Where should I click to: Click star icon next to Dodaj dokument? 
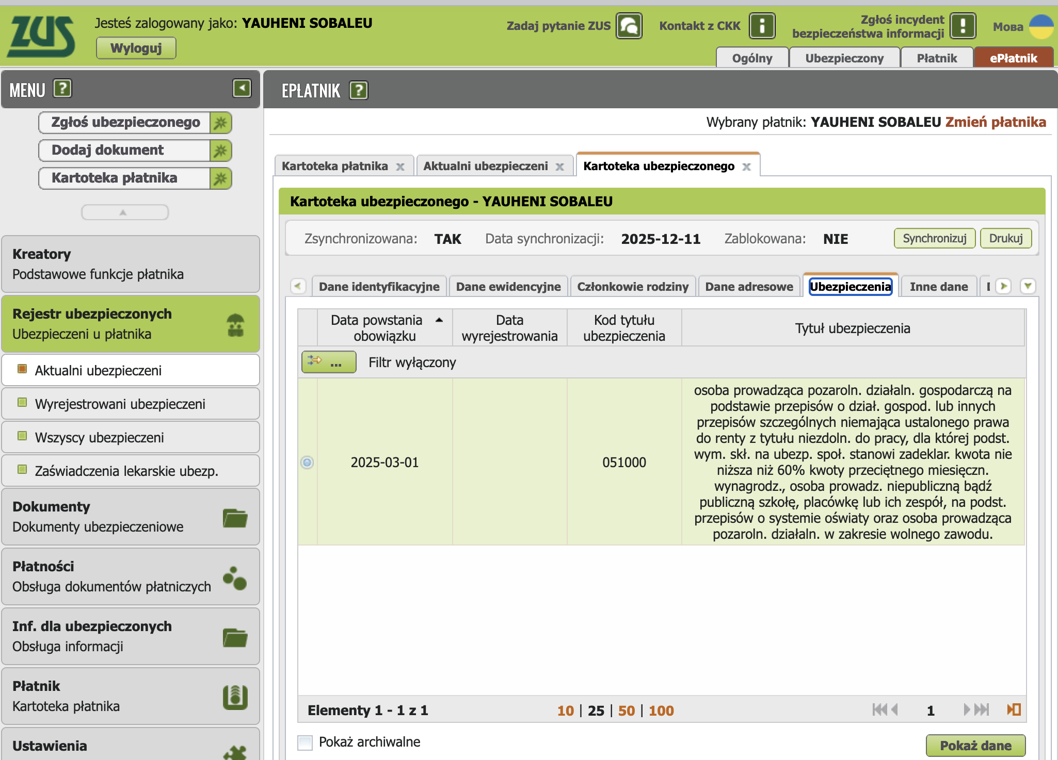(x=220, y=151)
